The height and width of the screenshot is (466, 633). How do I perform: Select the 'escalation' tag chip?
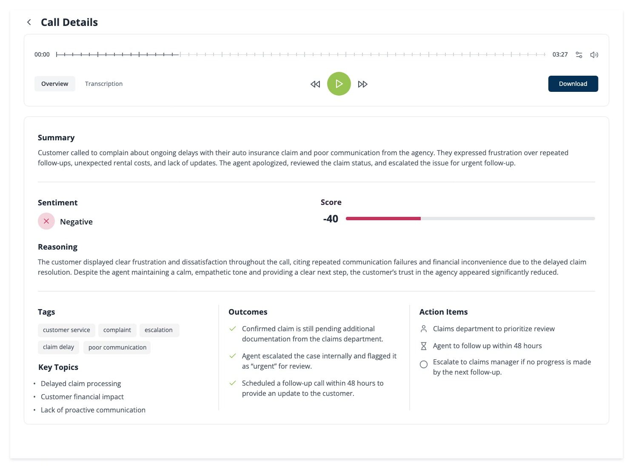[159, 330]
